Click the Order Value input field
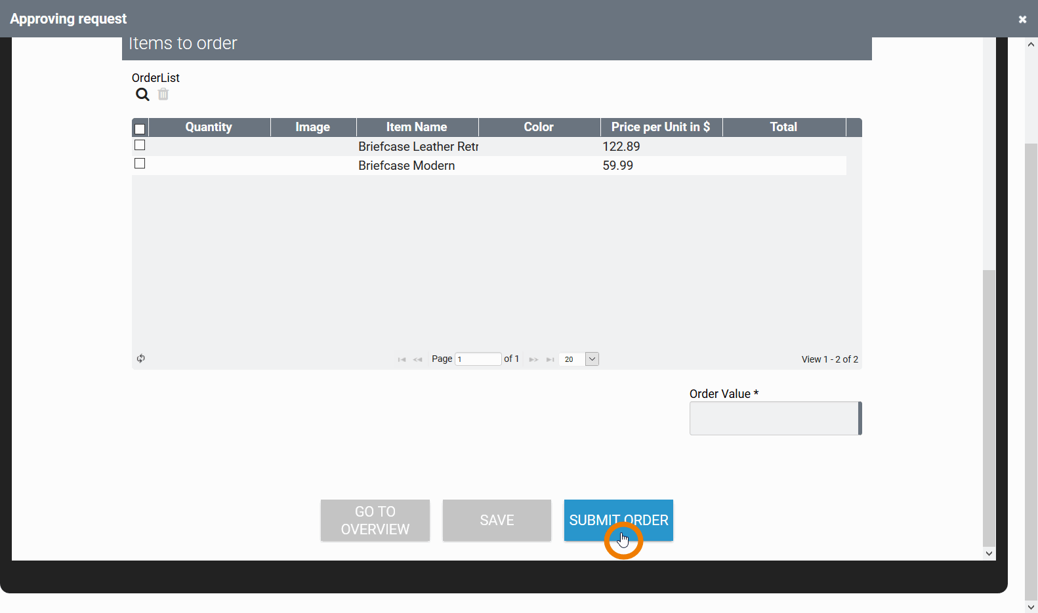The width and height of the screenshot is (1038, 613). click(774, 418)
